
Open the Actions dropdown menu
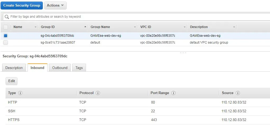tap(55, 6)
